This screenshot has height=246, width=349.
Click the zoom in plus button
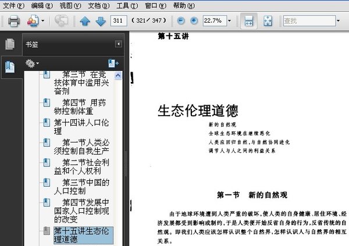pyautogui.click(x=194, y=21)
